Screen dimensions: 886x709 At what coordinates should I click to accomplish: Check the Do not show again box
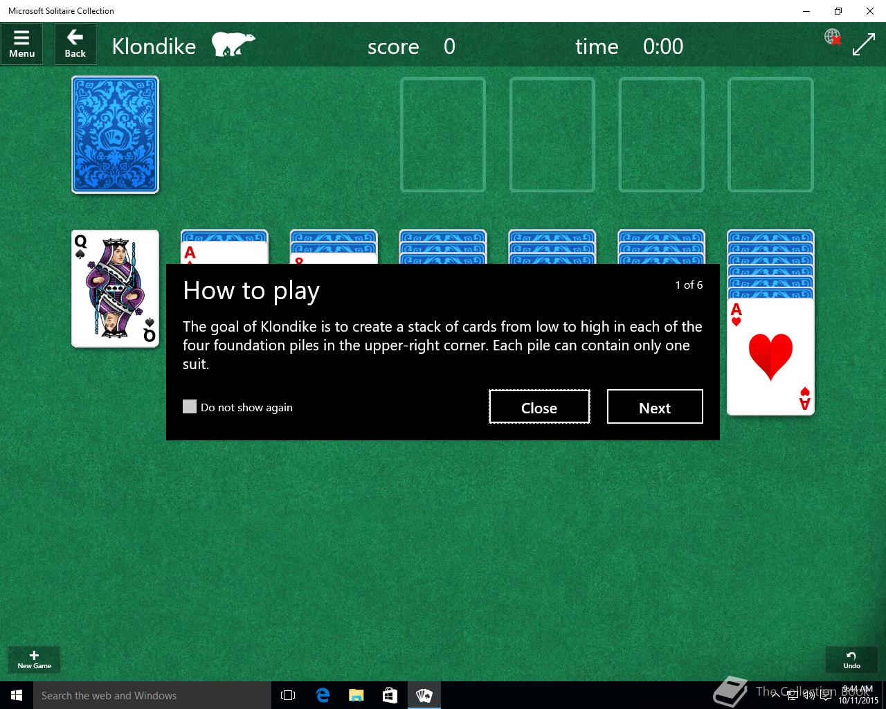(190, 406)
